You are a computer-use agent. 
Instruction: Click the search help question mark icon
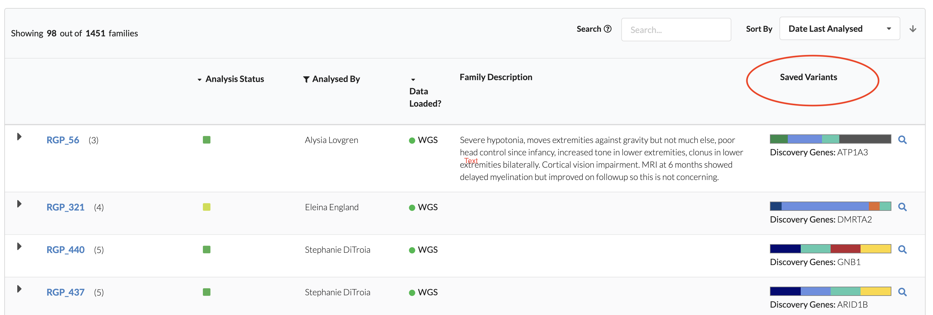coord(608,29)
